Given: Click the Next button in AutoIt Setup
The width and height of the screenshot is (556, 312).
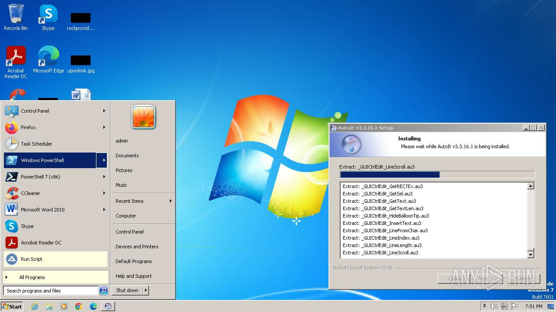Looking at the screenshot, I should 486,279.
